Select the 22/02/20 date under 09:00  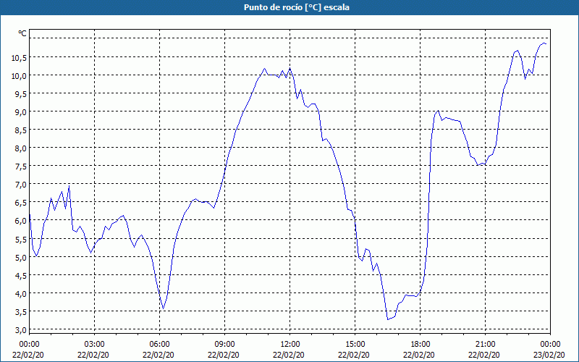tap(224, 355)
